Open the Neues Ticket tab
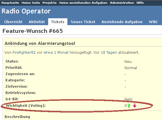The width and height of the screenshot is (162, 120). (83, 22)
